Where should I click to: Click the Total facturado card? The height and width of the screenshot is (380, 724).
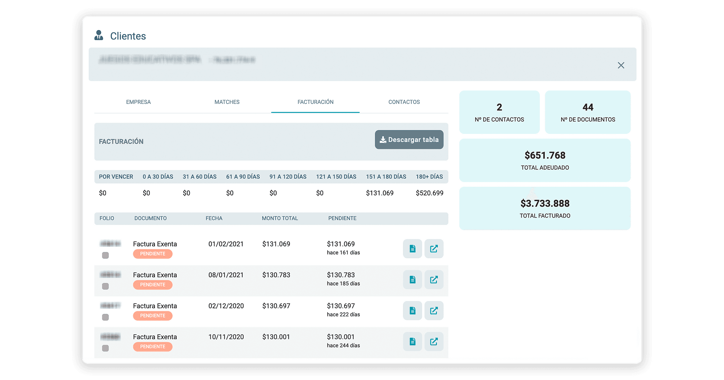[x=545, y=208]
